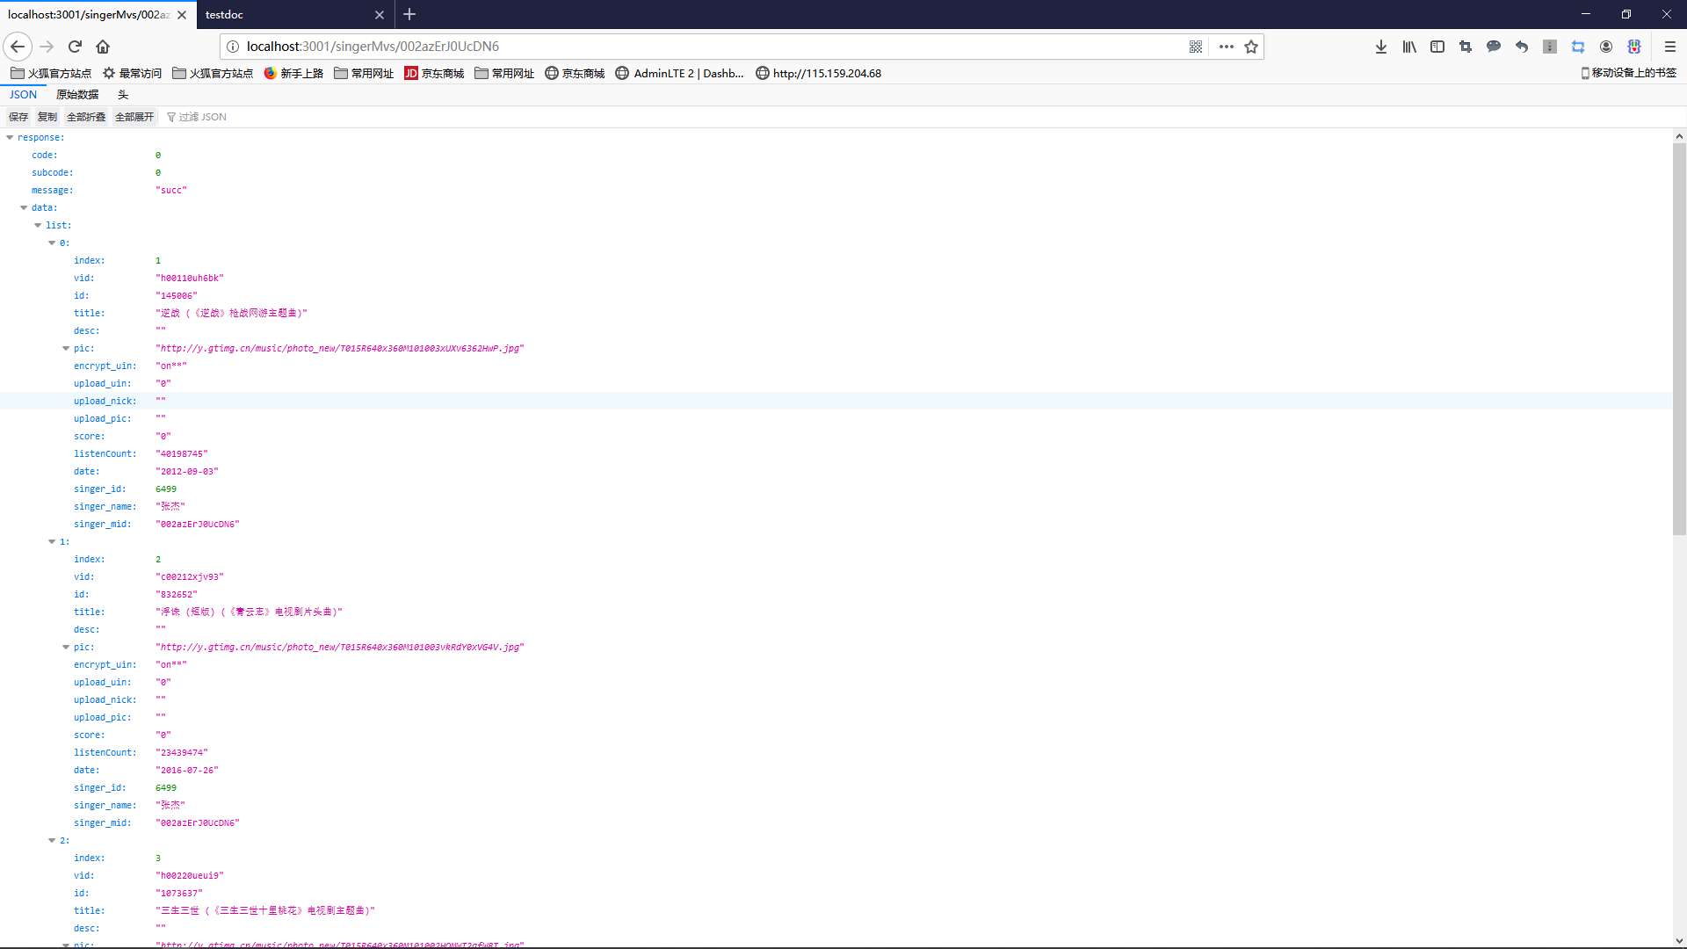
Task: Collapse list item 1 node
Action: [x=52, y=542]
